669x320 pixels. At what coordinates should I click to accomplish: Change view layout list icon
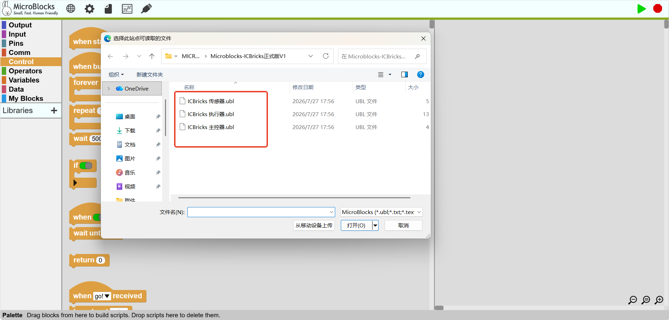coord(381,74)
